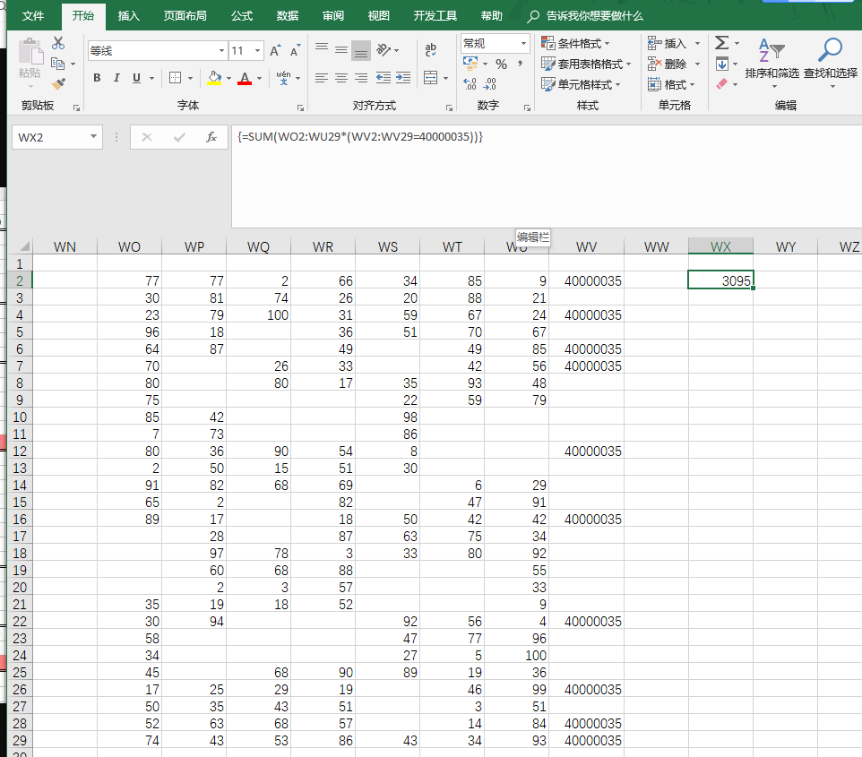Toggle Bold formatting

pos(98,78)
